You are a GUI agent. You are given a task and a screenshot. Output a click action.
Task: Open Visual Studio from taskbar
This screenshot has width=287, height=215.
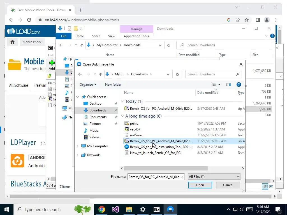pos(115,209)
